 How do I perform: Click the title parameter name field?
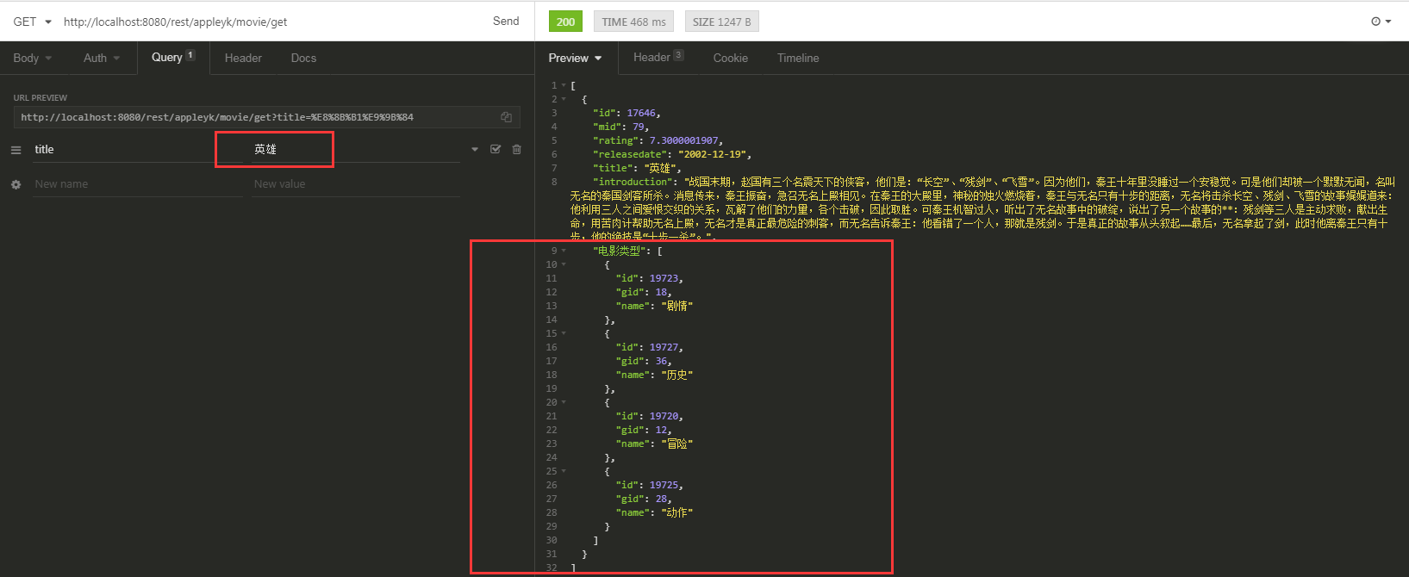(138, 150)
